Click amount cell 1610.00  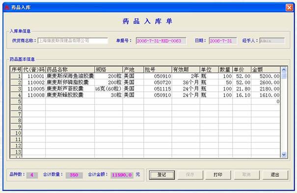click(x=266, y=95)
